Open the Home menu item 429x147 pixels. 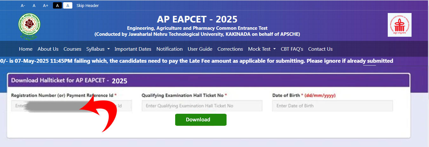26,49
